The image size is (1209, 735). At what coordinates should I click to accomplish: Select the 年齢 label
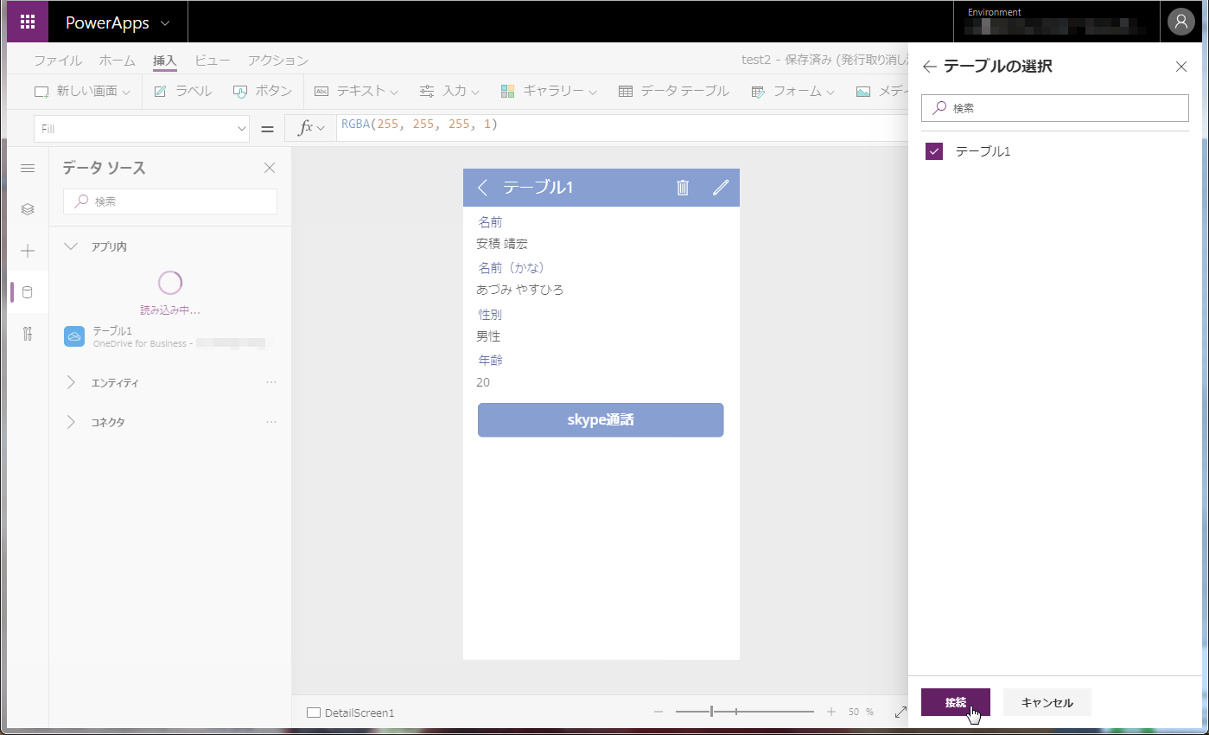(x=490, y=360)
